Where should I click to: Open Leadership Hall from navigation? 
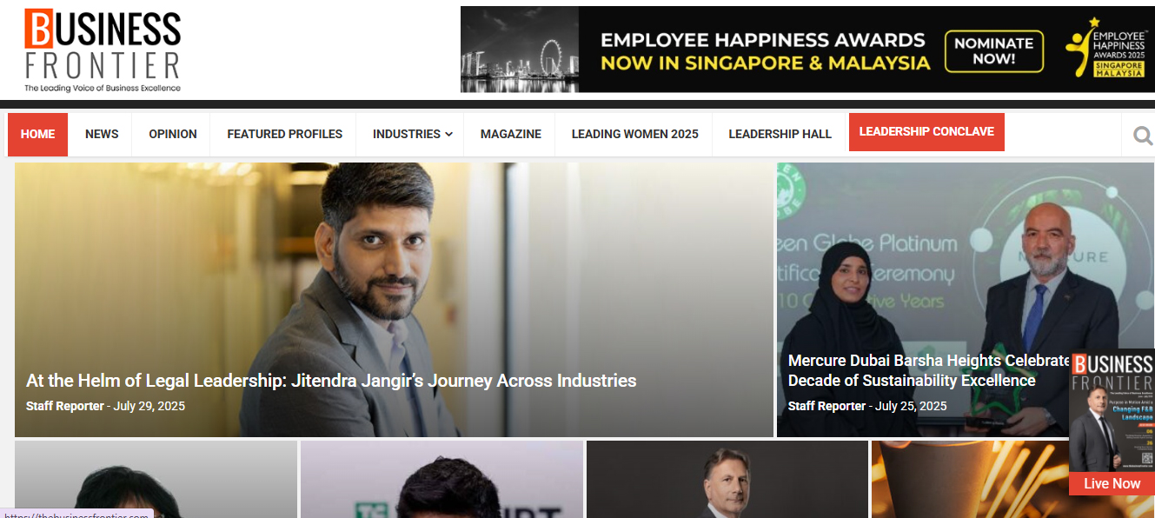[x=780, y=134]
